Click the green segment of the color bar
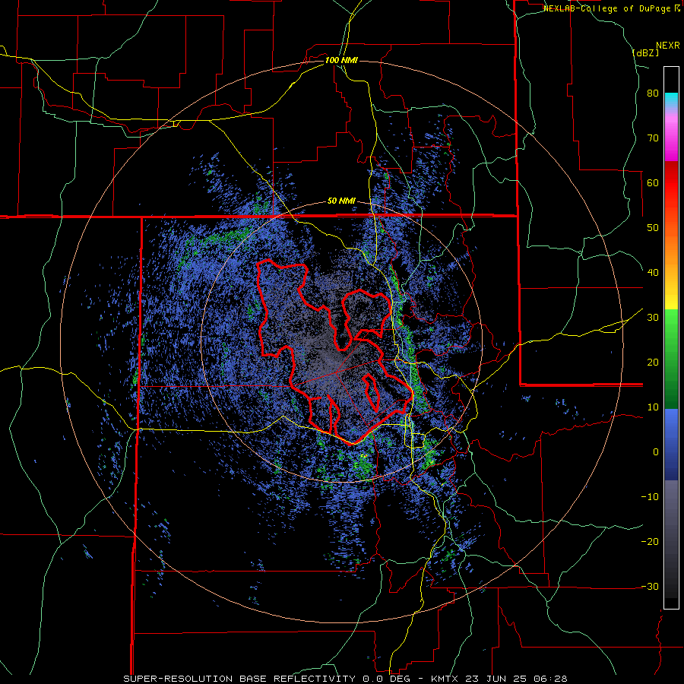The height and width of the screenshot is (684, 684). pyautogui.click(x=671, y=359)
